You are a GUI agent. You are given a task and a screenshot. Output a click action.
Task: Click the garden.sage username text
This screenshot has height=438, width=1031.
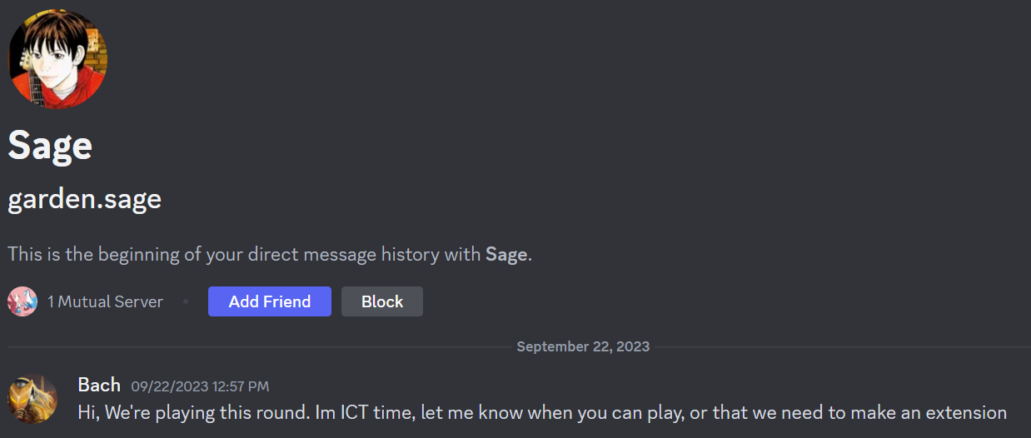pyautogui.click(x=84, y=199)
